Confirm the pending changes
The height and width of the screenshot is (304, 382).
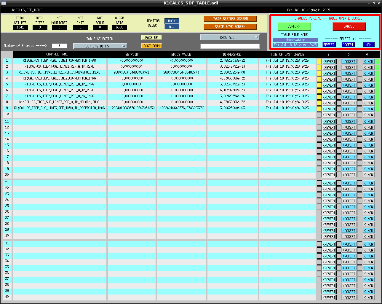pyautogui.click(x=294, y=26)
